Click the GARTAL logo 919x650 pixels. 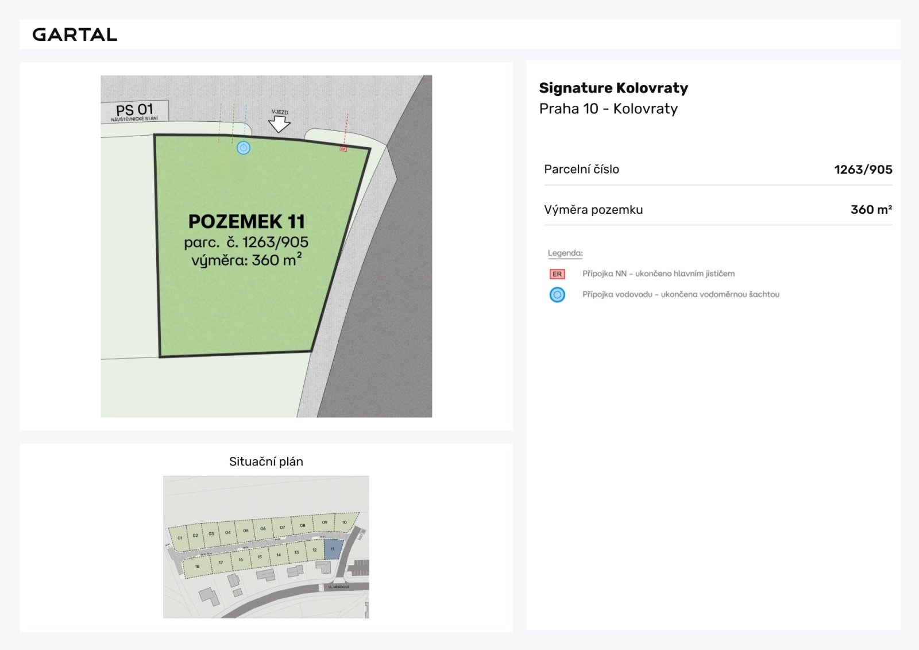click(75, 34)
